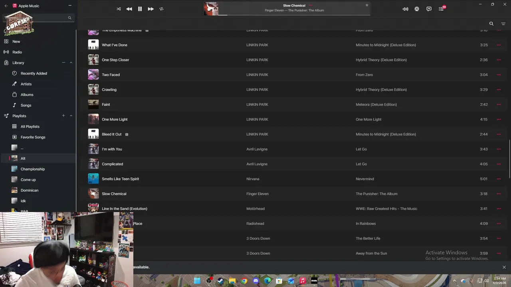Image resolution: width=511 pixels, height=287 pixels.
Task: Open the Playing Next queue
Action: coord(441,9)
